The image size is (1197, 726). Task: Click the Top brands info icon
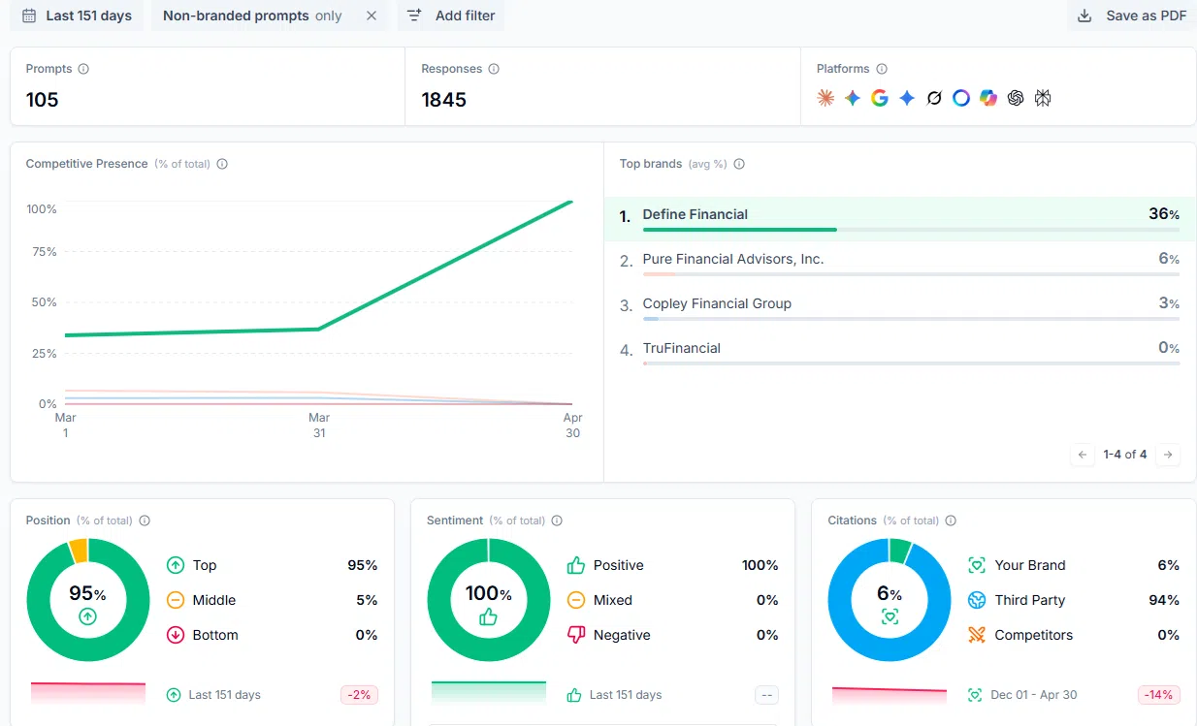pos(739,164)
